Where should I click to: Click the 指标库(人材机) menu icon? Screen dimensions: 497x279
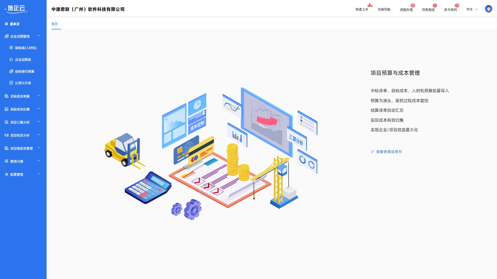click(x=11, y=48)
